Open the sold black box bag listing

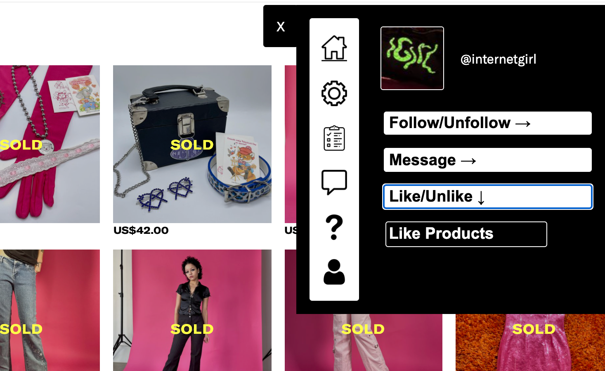192,144
